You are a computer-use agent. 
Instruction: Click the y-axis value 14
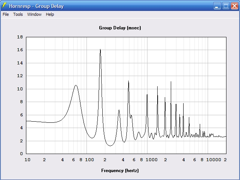20,63
